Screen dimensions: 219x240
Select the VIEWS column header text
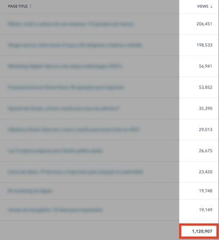coord(202,6)
